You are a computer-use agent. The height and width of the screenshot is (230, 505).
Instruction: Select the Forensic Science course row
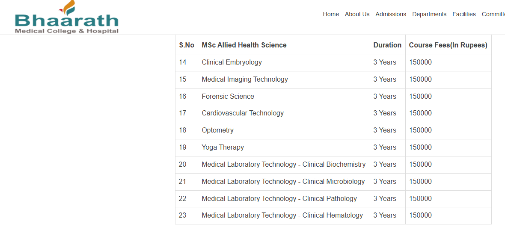click(228, 96)
